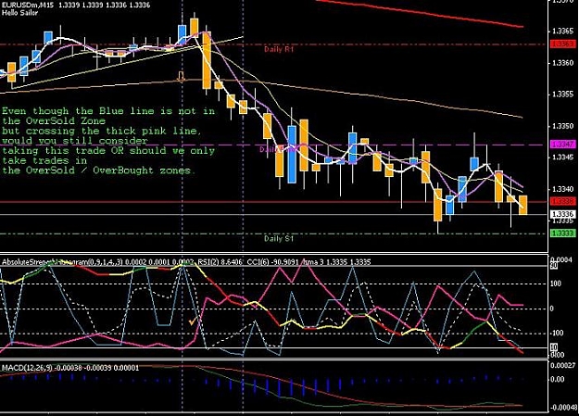Click the "but crossing the thick pink line" text
The width and height of the screenshot is (579, 416).
click(102, 131)
